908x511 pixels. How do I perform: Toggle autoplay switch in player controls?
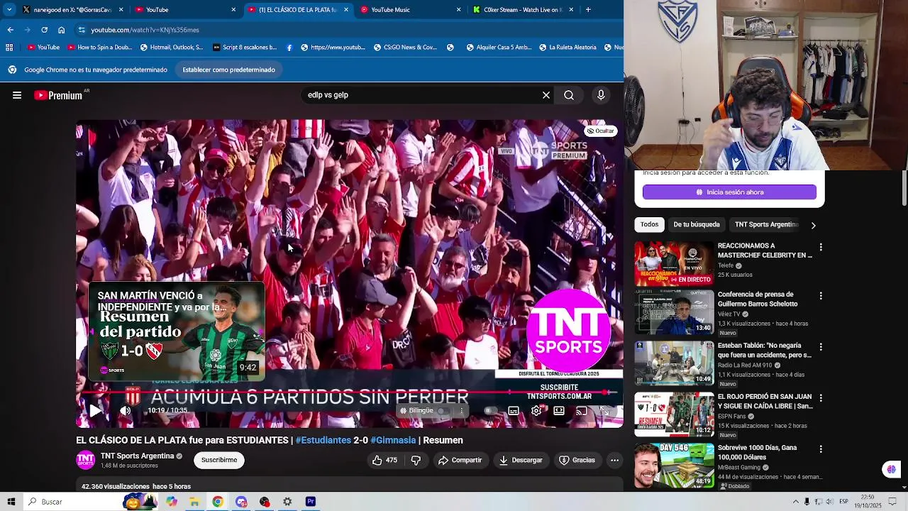(x=489, y=410)
